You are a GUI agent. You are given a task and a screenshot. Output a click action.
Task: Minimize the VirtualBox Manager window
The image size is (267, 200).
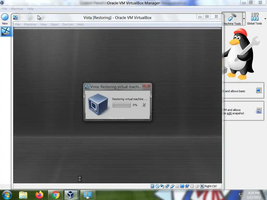point(244,3)
